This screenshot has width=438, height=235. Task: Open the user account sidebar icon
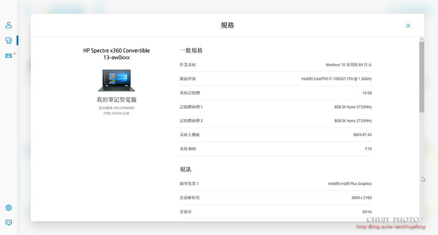pyautogui.click(x=9, y=25)
